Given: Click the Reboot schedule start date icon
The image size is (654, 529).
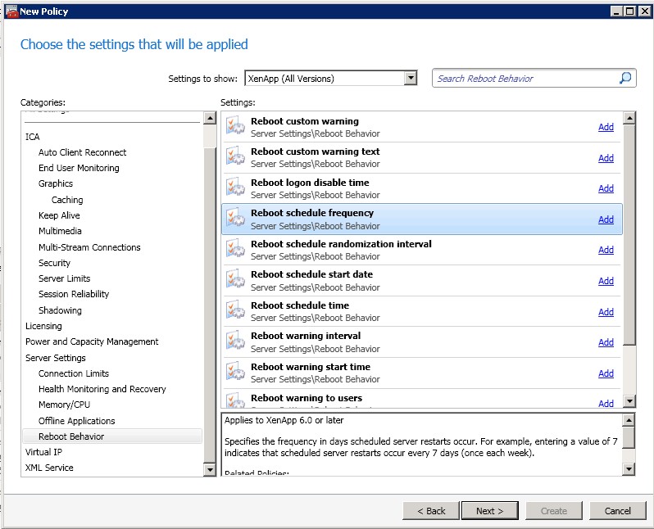Looking at the screenshot, I should 236,281.
